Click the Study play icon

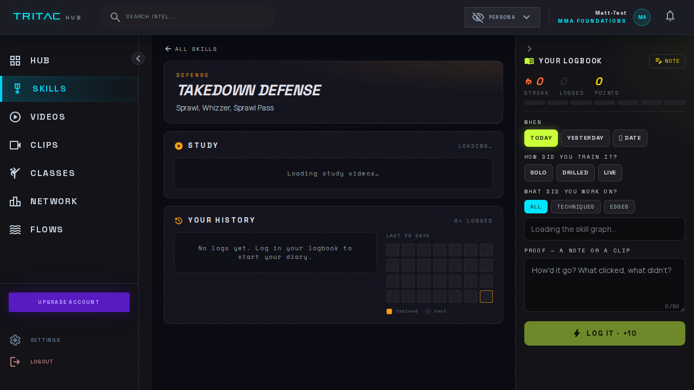click(179, 146)
